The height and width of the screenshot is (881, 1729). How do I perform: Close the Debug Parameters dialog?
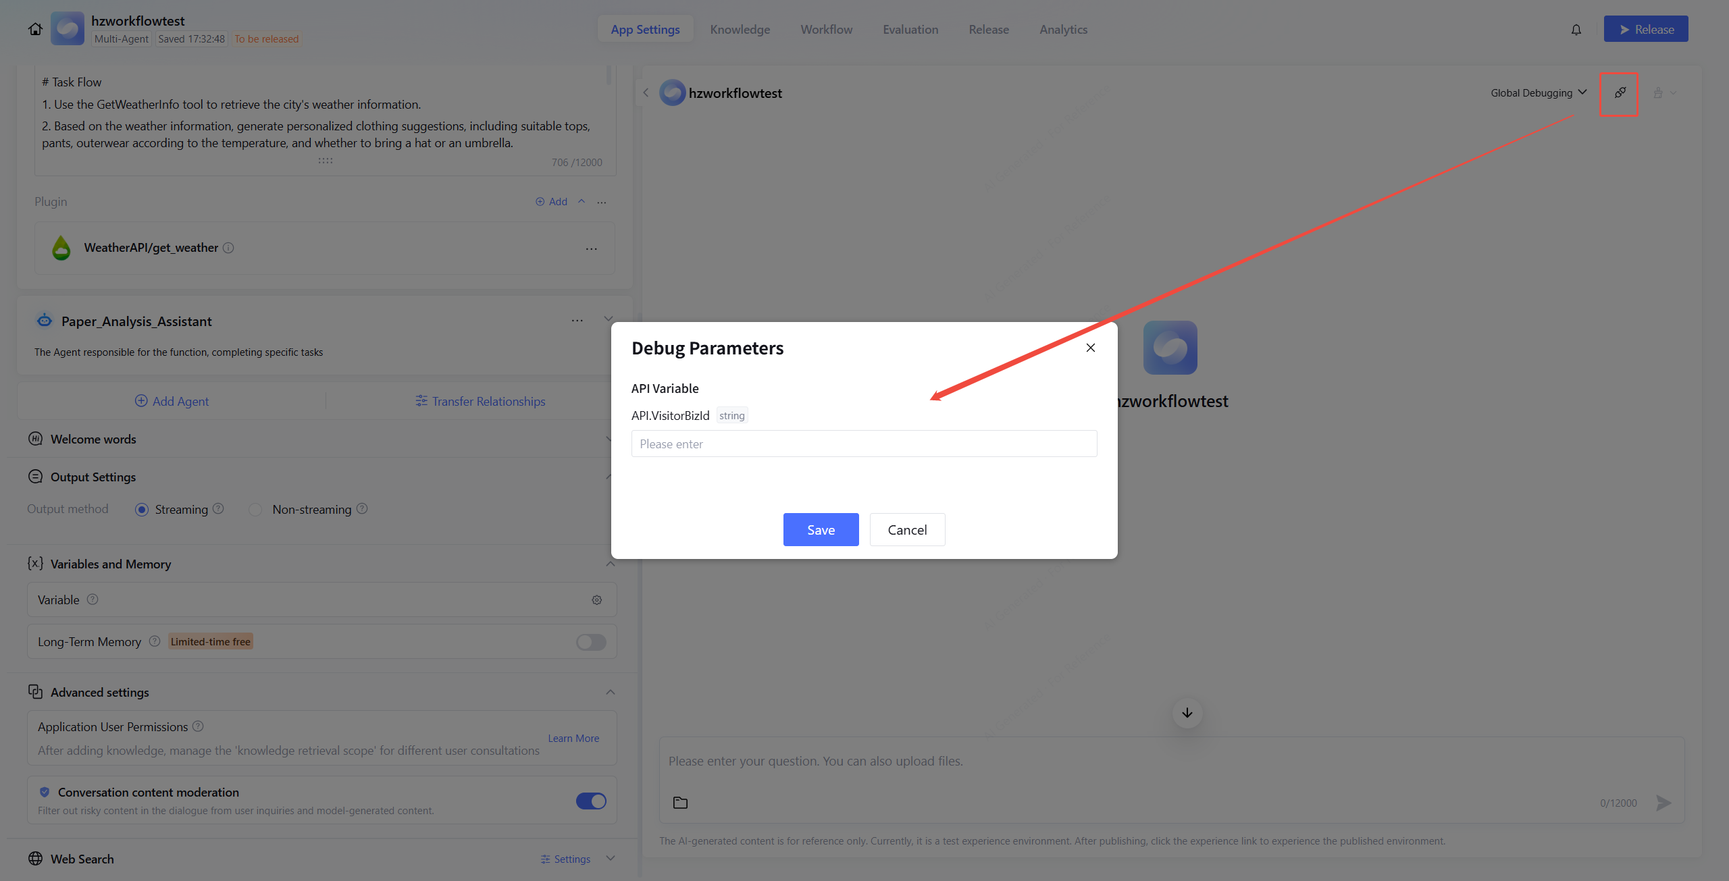pyautogui.click(x=1090, y=348)
